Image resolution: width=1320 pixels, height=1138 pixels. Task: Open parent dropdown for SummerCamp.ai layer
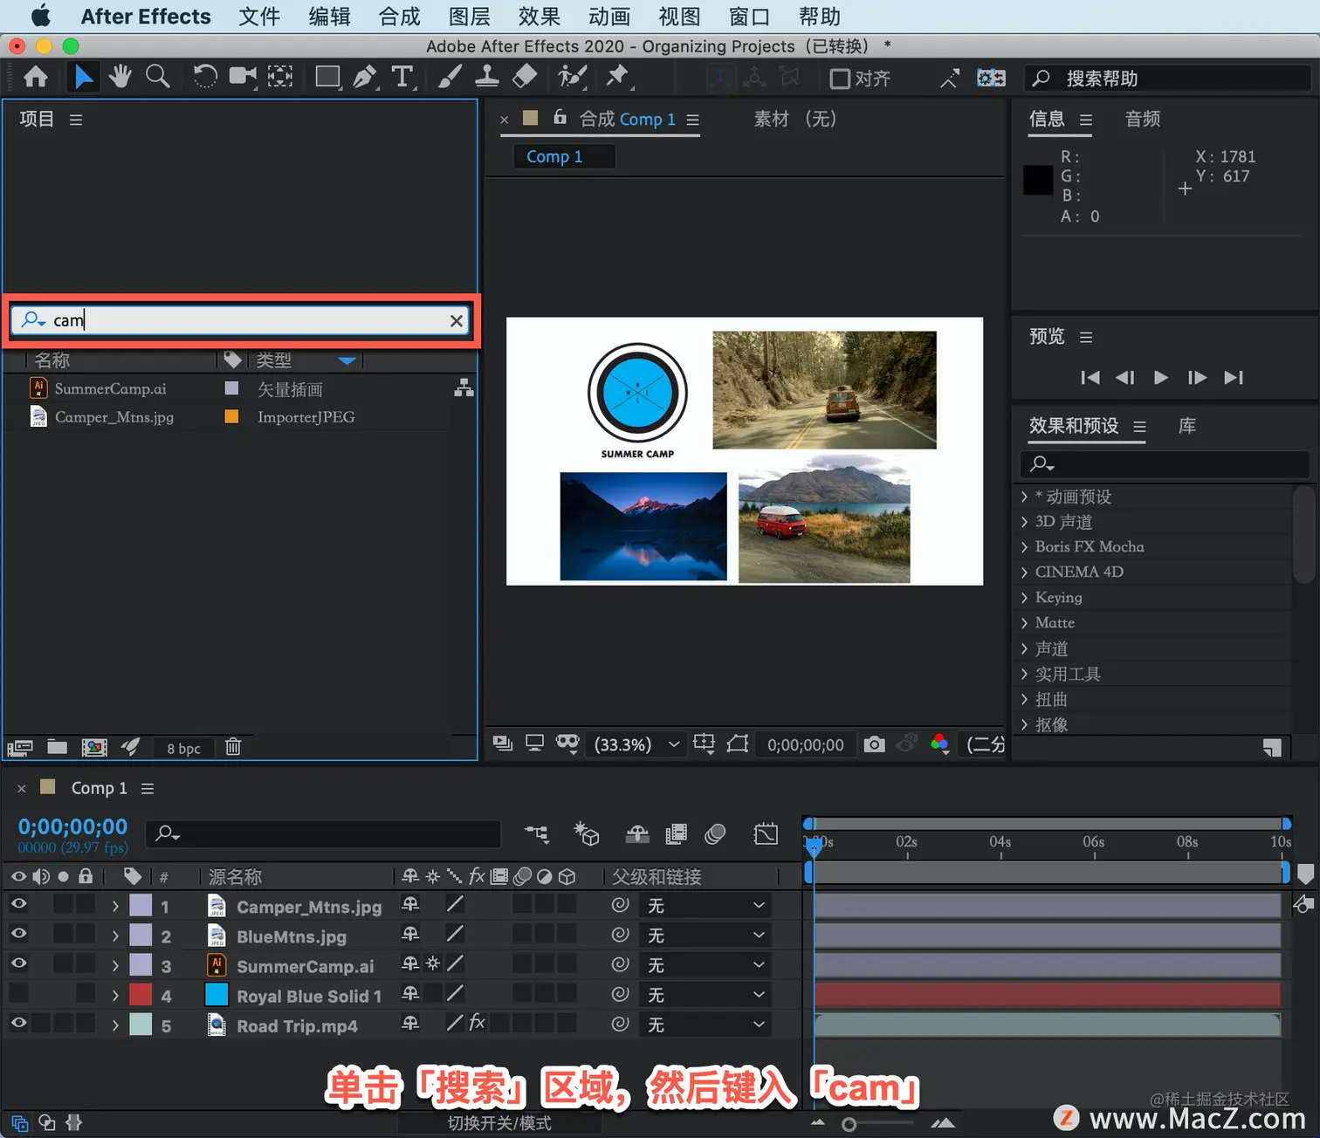[705, 965]
